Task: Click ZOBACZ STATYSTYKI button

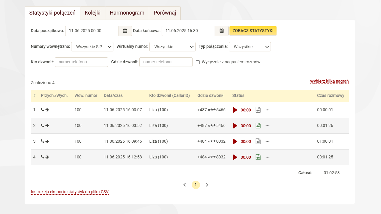Action: coord(253,31)
